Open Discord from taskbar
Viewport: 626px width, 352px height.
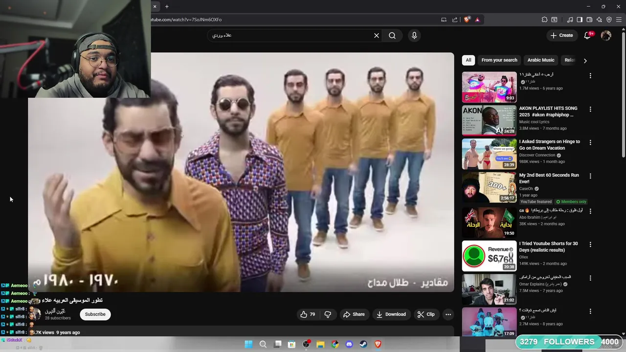349,344
